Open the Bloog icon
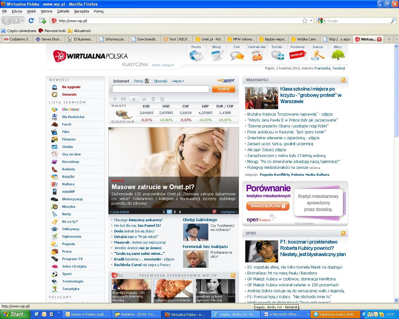Screen dimensions: 399x319 pos(217,55)
